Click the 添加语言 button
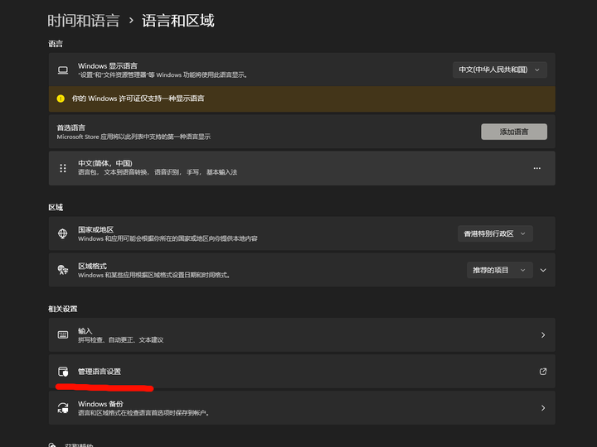 (x=514, y=132)
